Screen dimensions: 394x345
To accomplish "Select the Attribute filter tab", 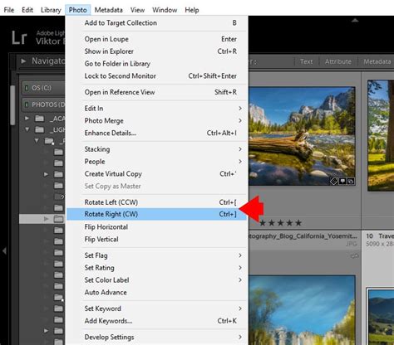I will (x=338, y=61).
